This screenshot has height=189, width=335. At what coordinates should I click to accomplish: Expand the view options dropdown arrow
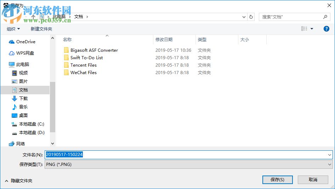(x=312, y=29)
